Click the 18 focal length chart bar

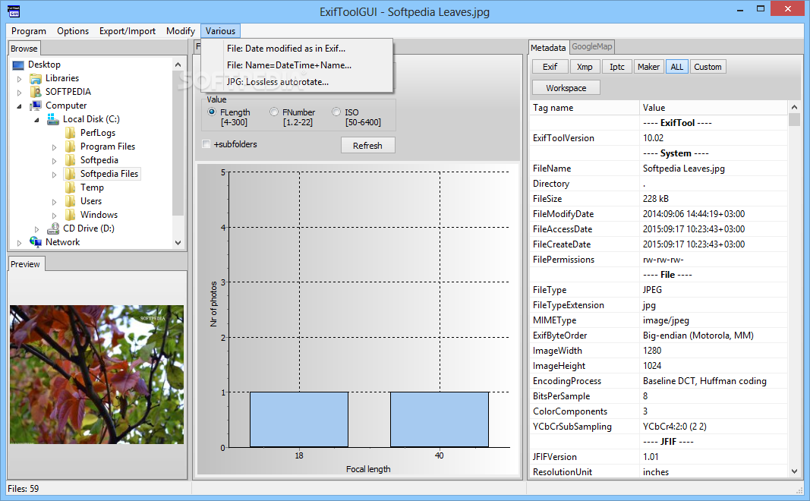pos(299,419)
